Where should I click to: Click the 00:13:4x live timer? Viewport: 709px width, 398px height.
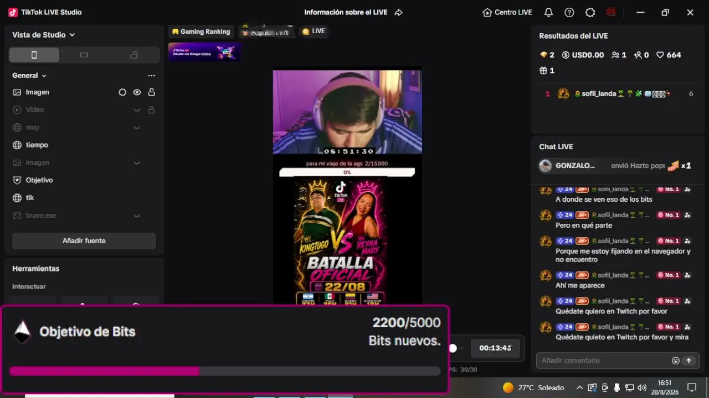click(x=495, y=348)
